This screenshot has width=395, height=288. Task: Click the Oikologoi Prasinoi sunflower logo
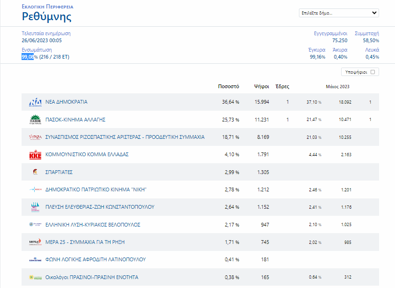(35, 277)
